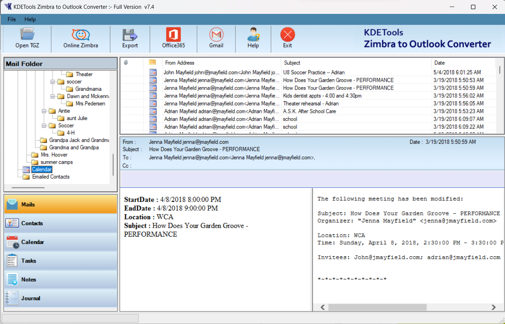
Task: Click the Journal notebook icon
Action: (x=12, y=298)
